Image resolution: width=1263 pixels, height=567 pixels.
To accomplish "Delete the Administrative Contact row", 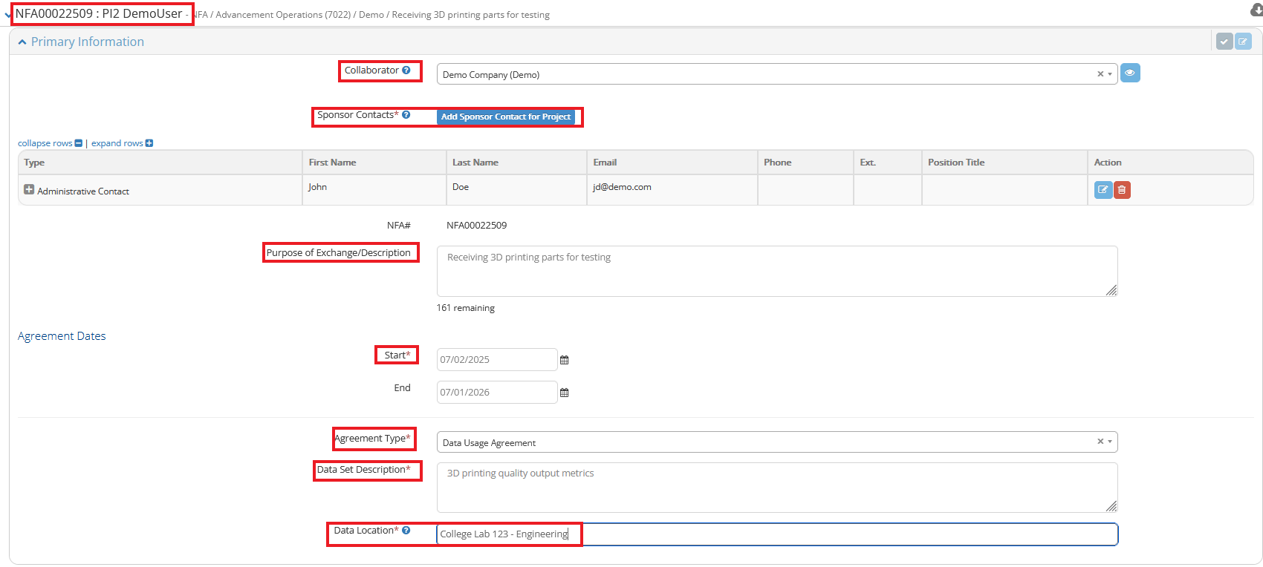I will coord(1122,190).
